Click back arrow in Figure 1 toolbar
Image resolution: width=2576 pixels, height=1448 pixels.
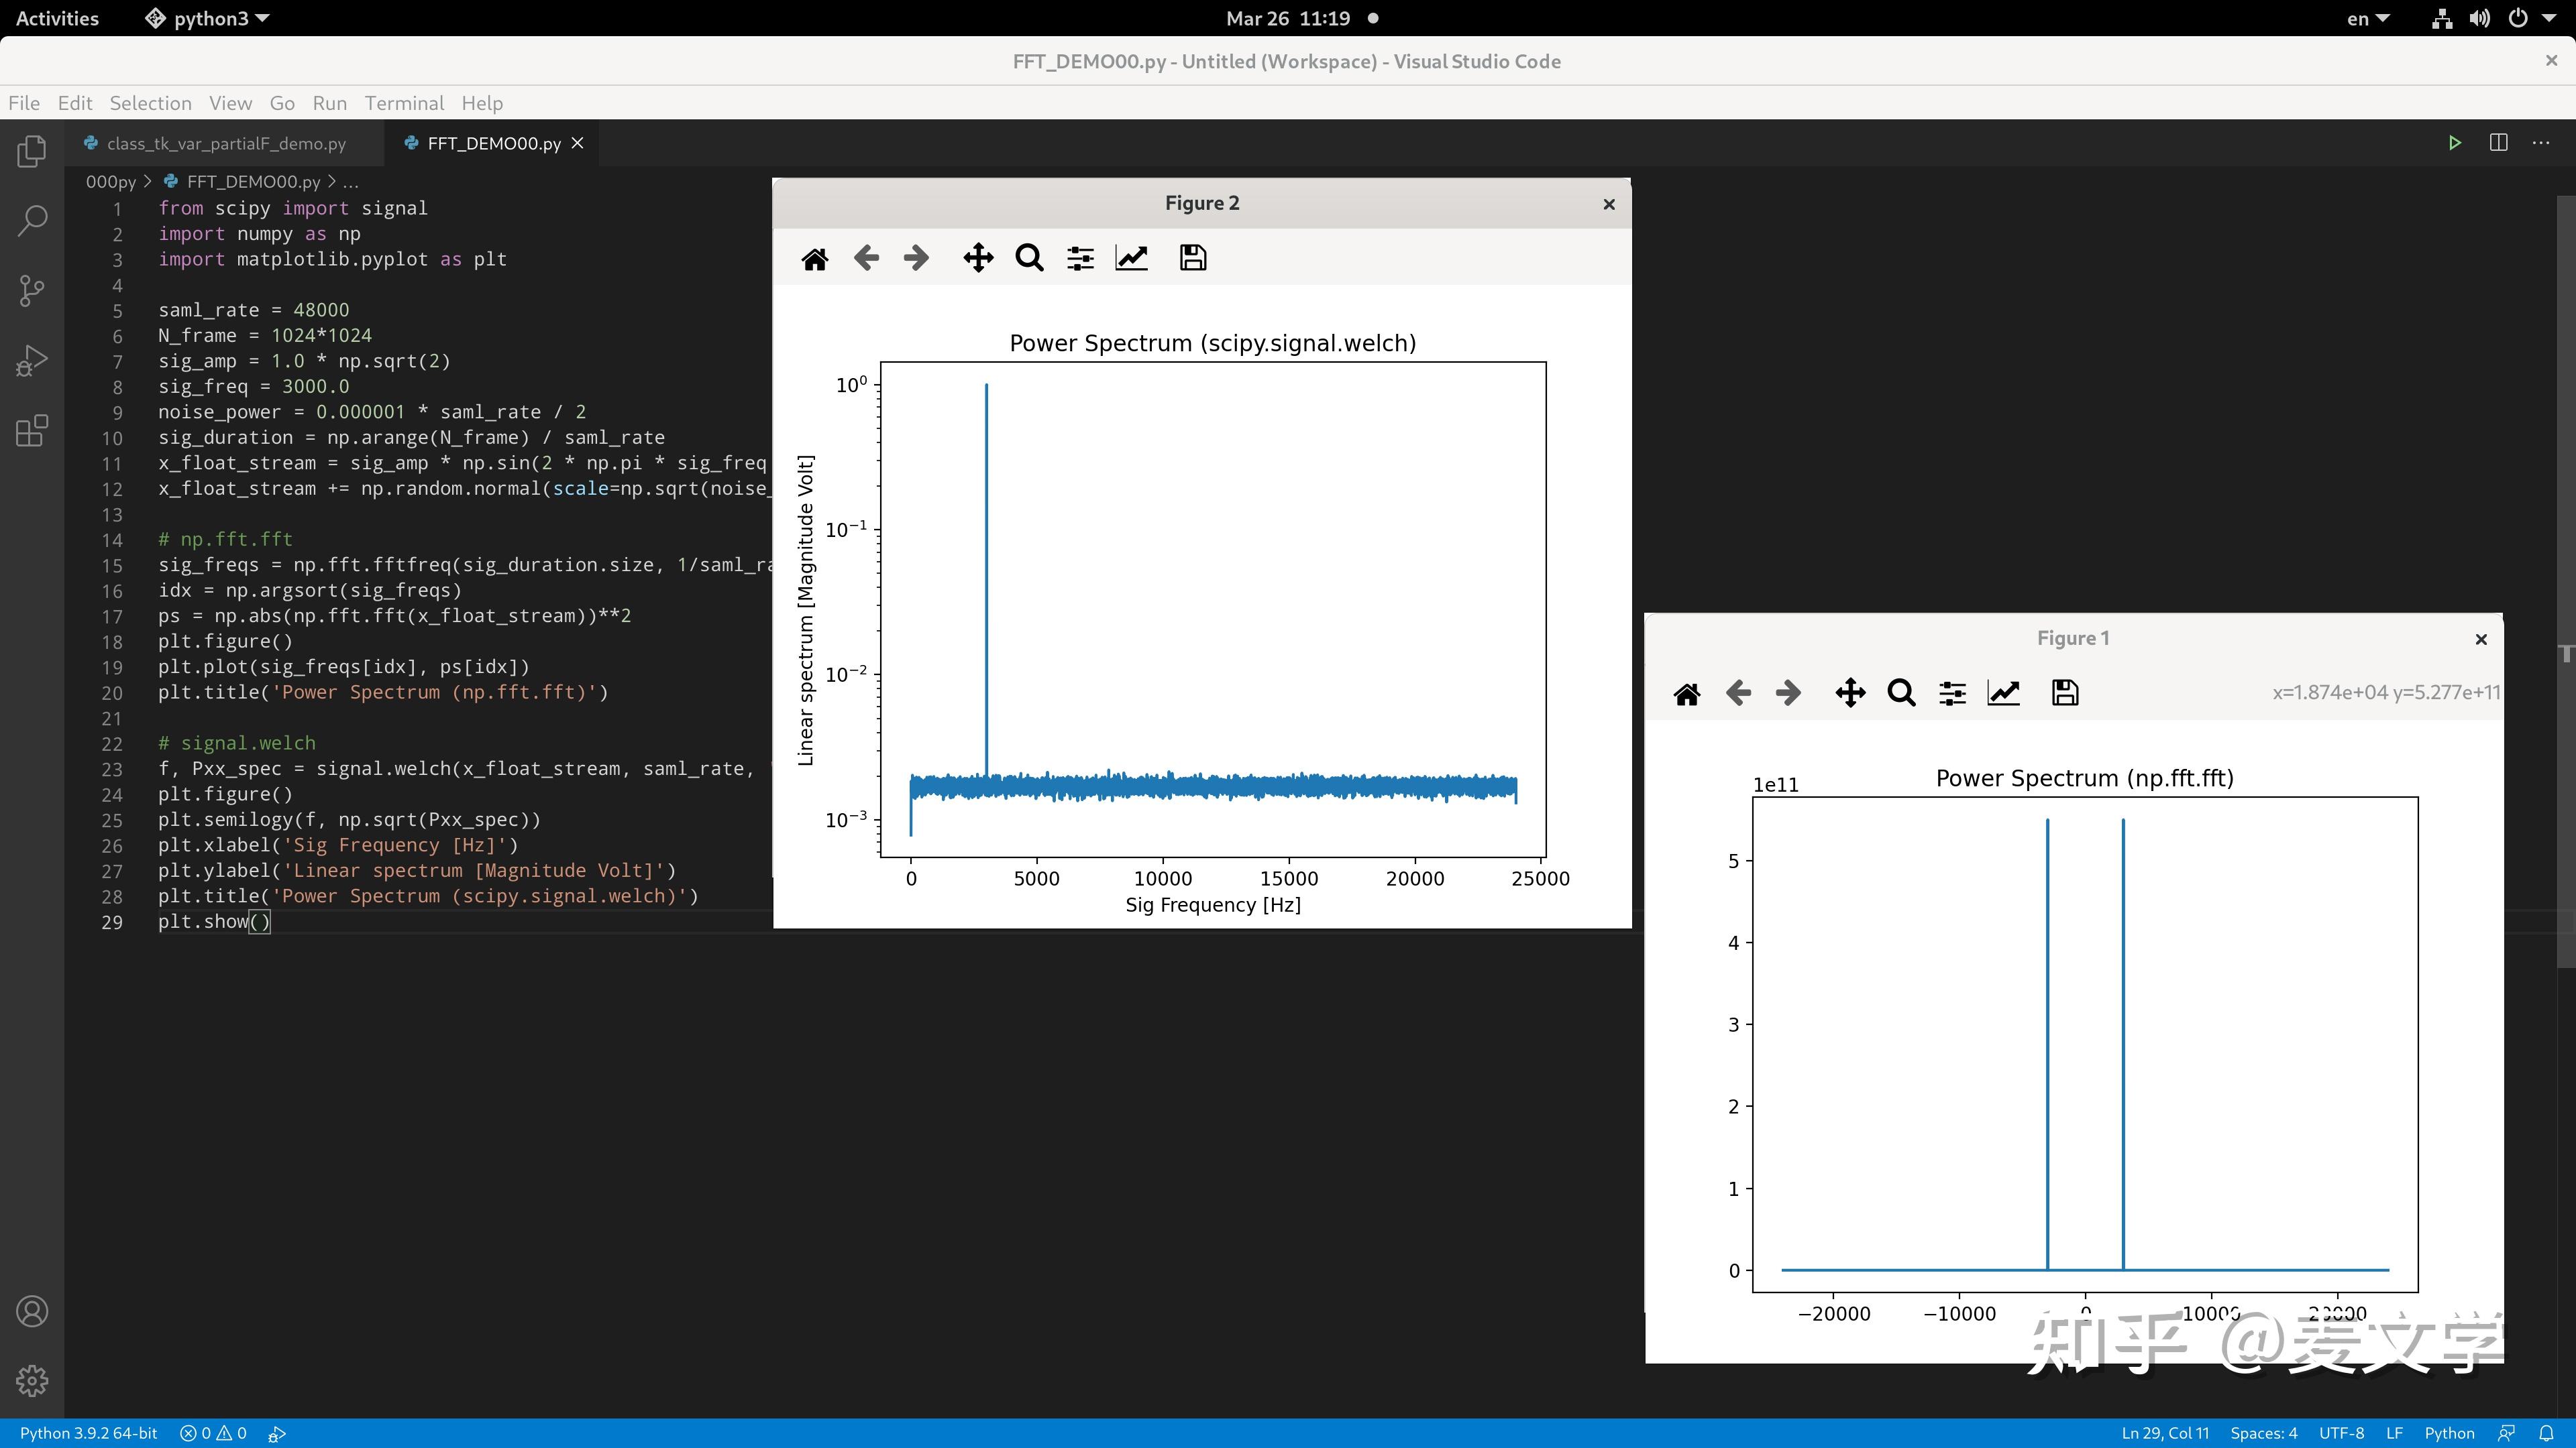coord(1738,694)
